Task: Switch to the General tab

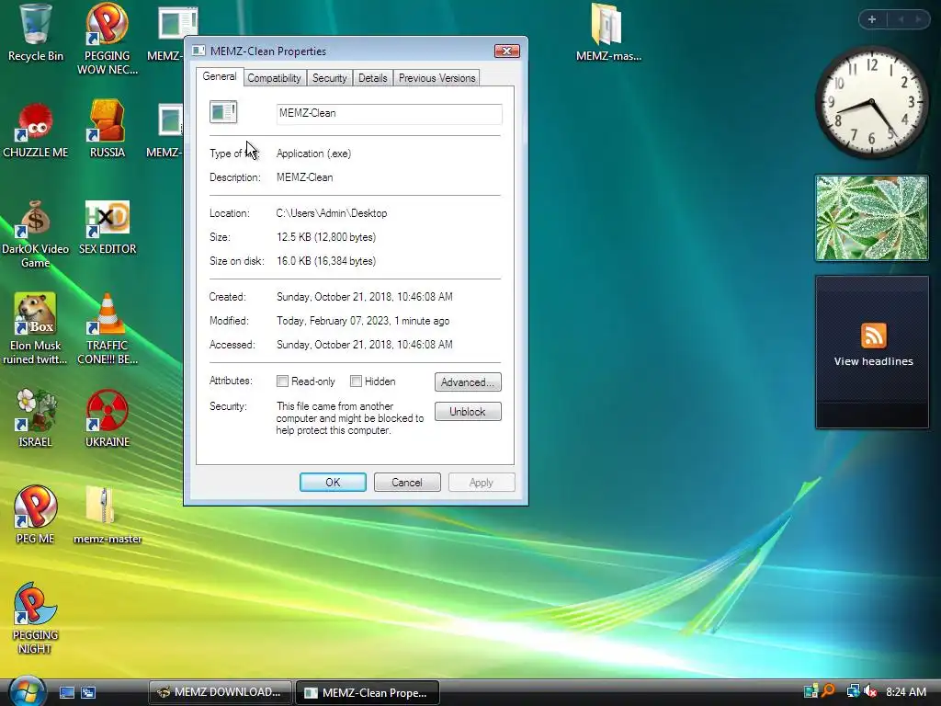Action: 219,76
